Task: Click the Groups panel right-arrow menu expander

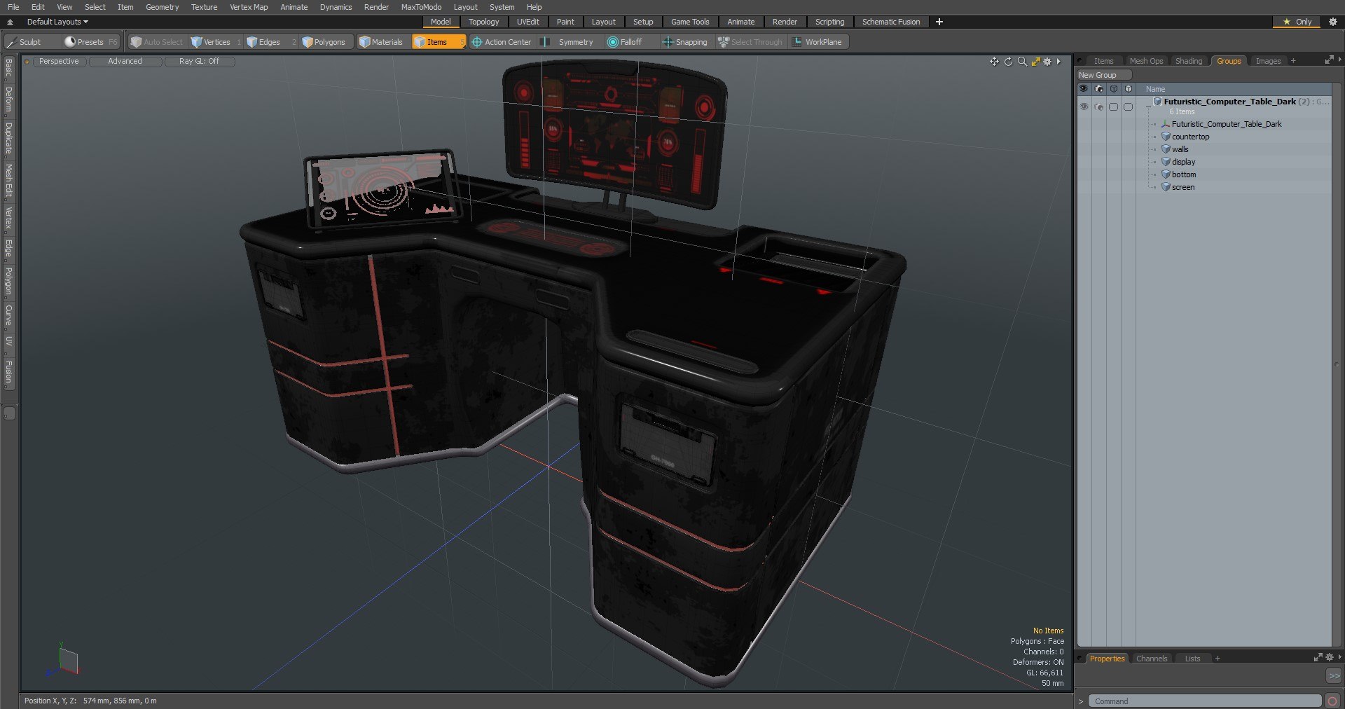Action: tap(1340, 60)
